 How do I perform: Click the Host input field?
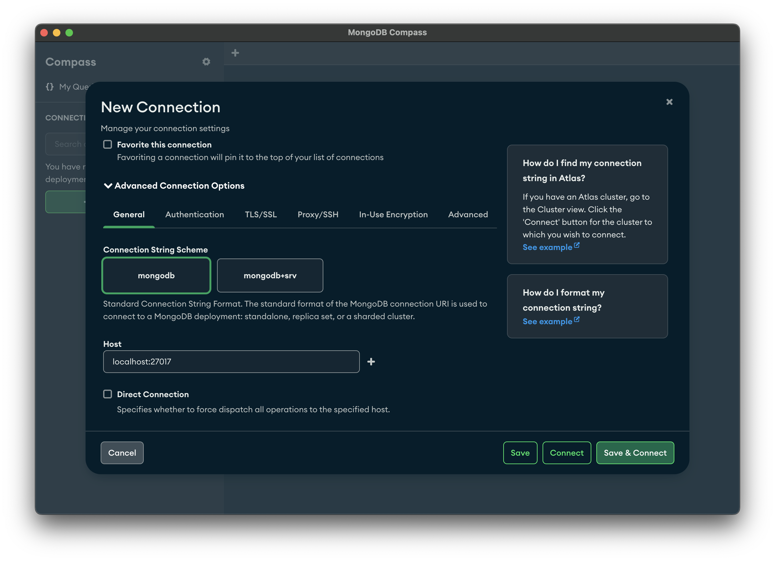click(231, 361)
